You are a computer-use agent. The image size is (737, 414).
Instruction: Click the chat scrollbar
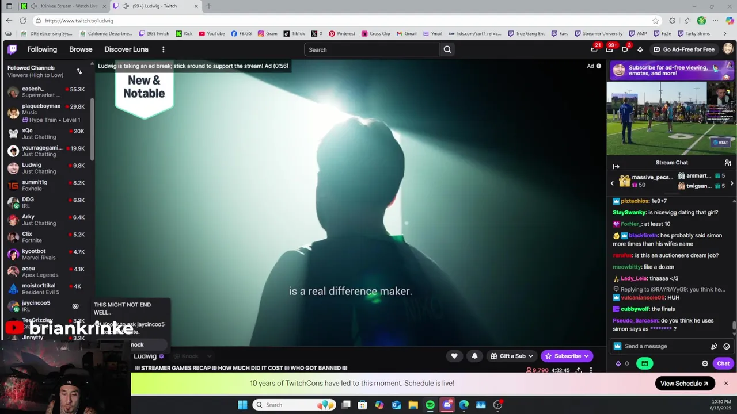pyautogui.click(x=734, y=325)
